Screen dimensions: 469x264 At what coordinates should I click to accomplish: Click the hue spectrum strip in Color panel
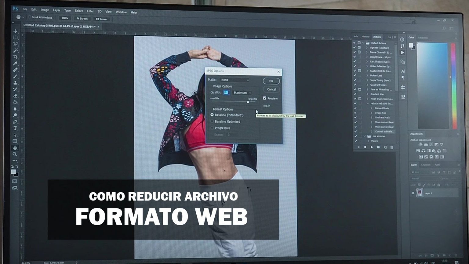[x=454, y=86]
